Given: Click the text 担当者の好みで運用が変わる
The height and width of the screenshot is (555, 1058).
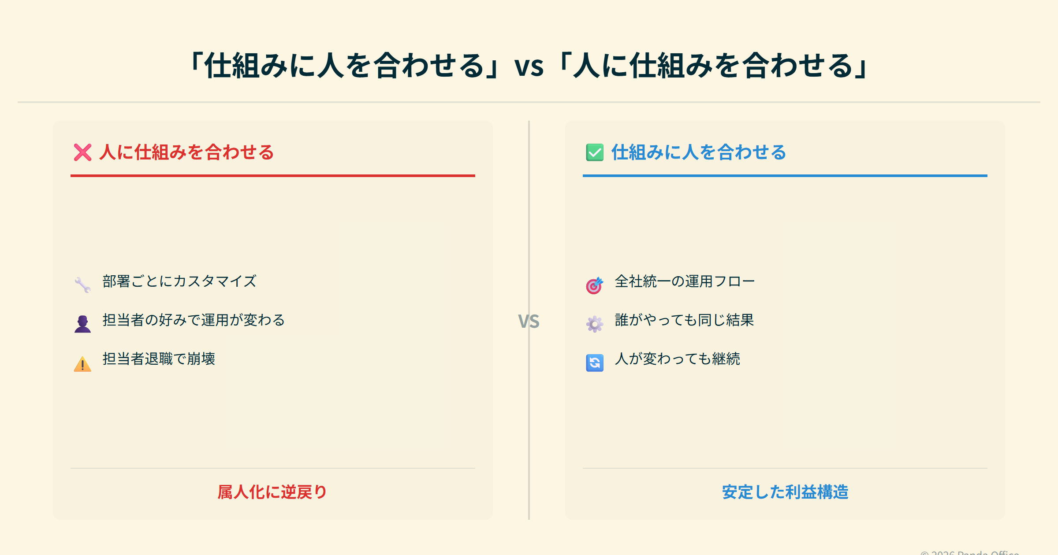Looking at the screenshot, I should click(x=194, y=320).
